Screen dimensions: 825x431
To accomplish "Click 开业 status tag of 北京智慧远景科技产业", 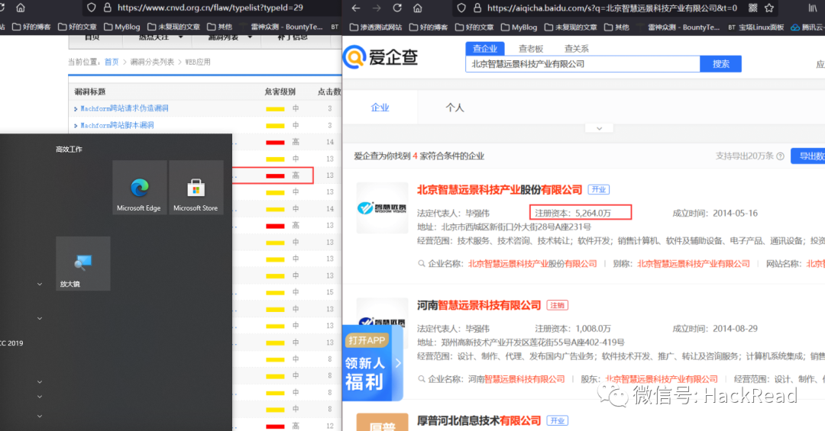I will pyautogui.click(x=599, y=190).
